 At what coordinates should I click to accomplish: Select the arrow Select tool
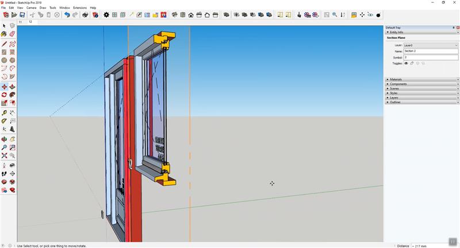[x=5, y=26]
